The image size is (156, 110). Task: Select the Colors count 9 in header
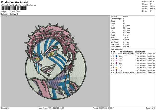tap(150, 4)
